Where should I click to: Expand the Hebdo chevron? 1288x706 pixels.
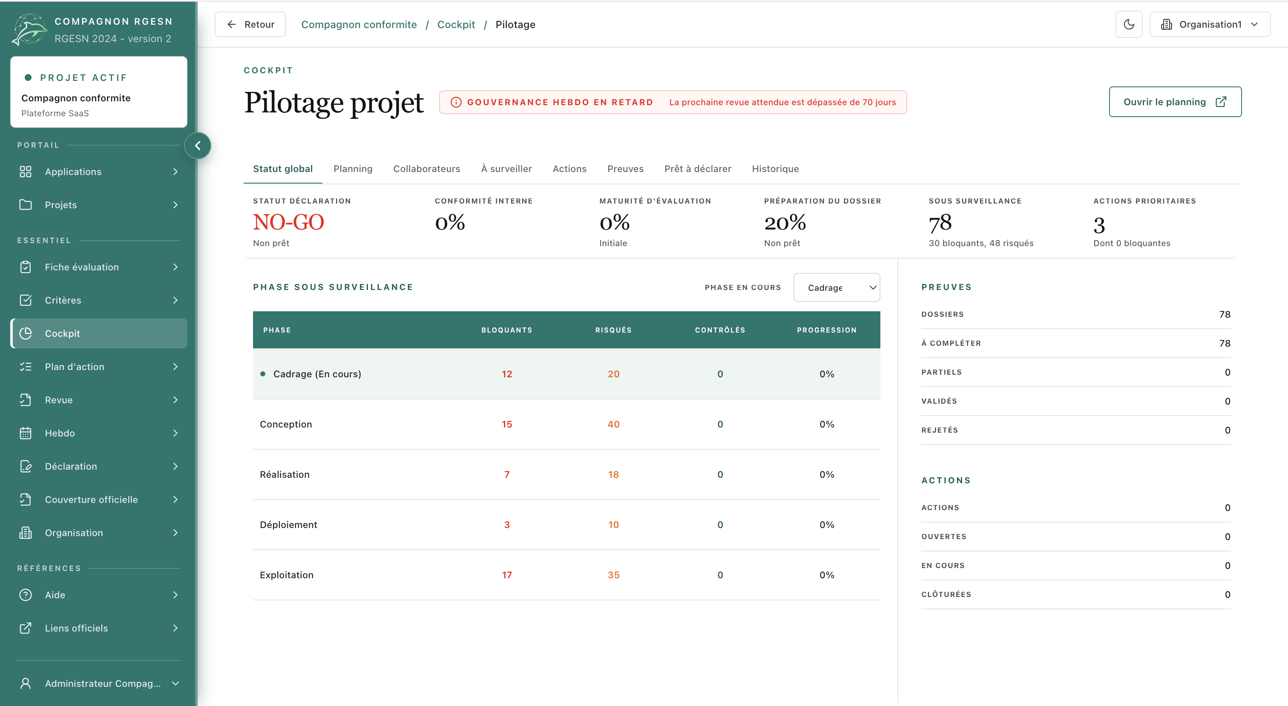point(175,433)
